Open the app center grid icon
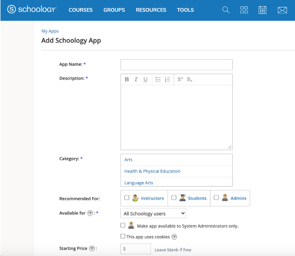 tap(244, 10)
